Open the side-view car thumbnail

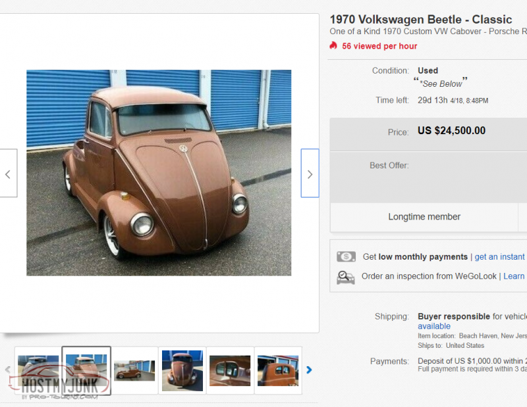coord(134,370)
